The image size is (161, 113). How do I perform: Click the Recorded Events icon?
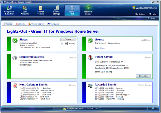[x=90, y=86]
